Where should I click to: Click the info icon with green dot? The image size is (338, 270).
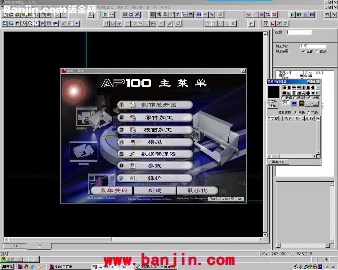click(292, 15)
